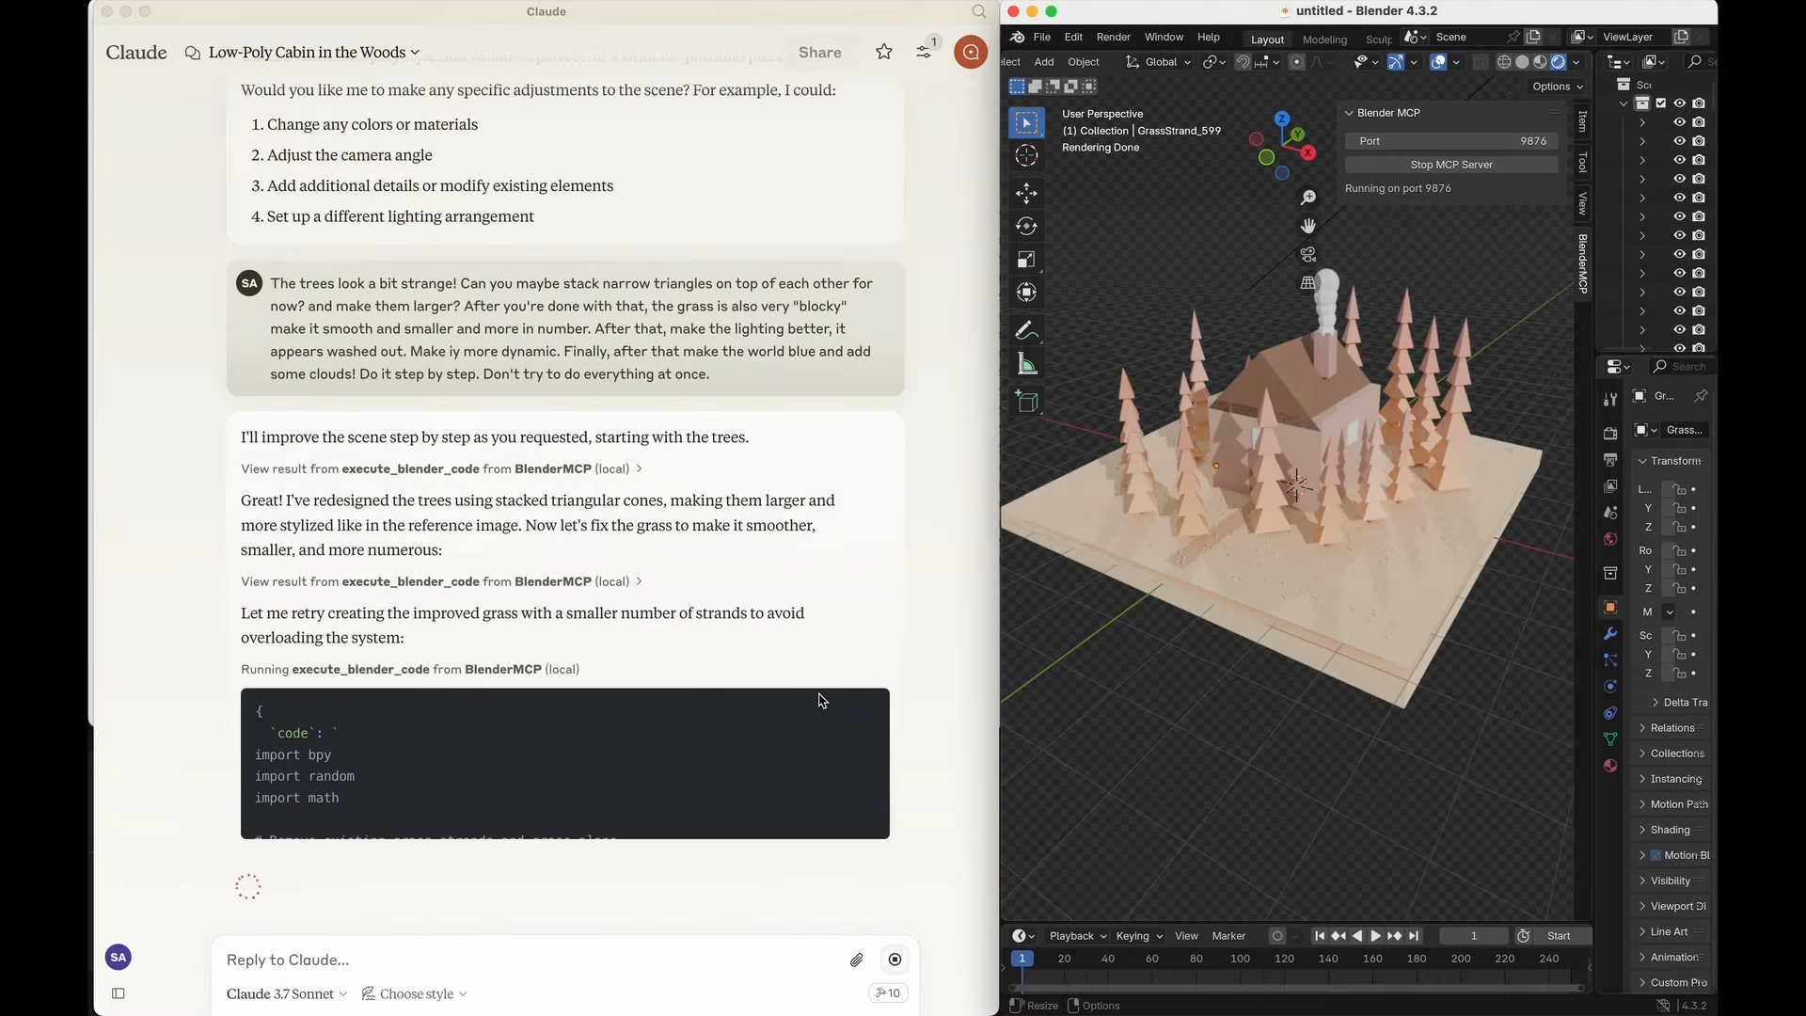Open the Physics properties tab icon

tap(1610, 687)
